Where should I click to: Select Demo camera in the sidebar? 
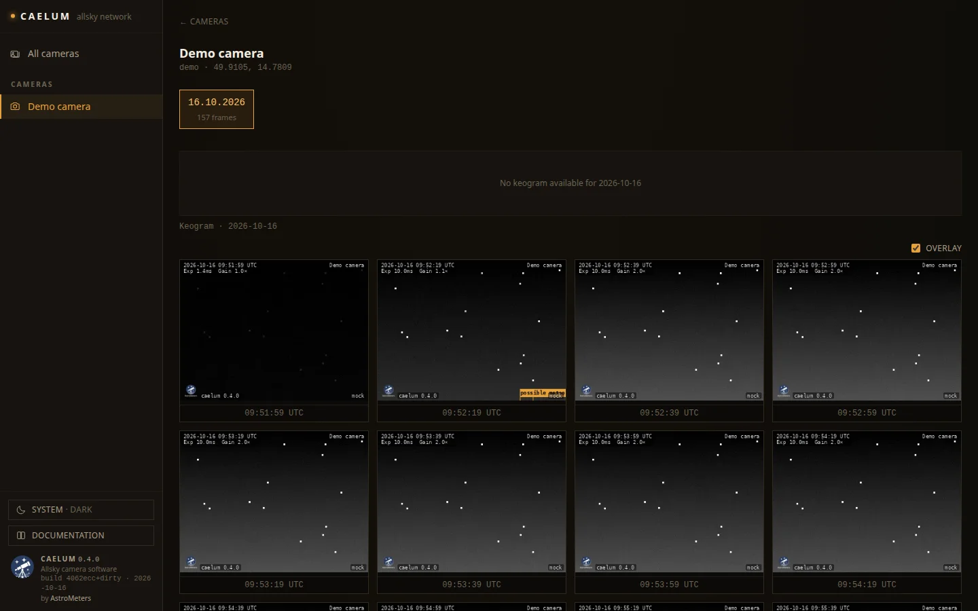[81, 107]
